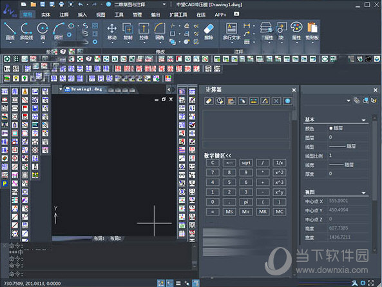Screen dimensions: 382x287
Task: Click the calculator number 7 button
Action: [x=213, y=172]
